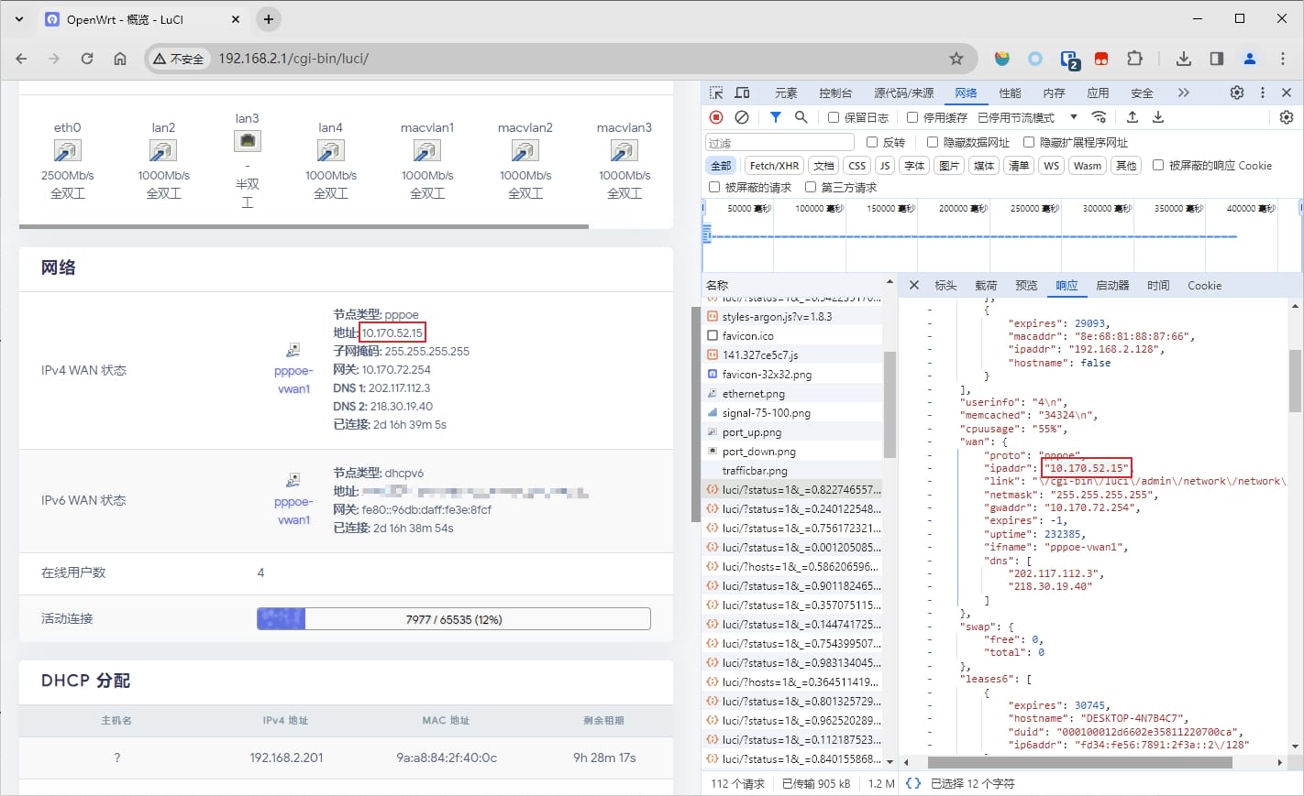Click the pretty-print braces icon in the status bar

(x=912, y=783)
